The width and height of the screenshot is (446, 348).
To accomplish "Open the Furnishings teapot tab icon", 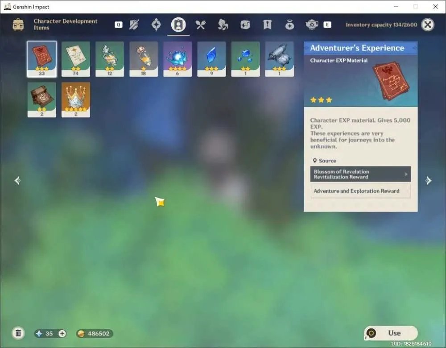I will coord(312,25).
